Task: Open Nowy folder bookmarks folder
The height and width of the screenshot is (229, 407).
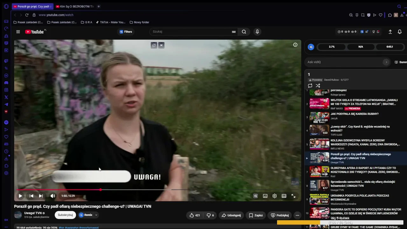Action: tap(139, 22)
